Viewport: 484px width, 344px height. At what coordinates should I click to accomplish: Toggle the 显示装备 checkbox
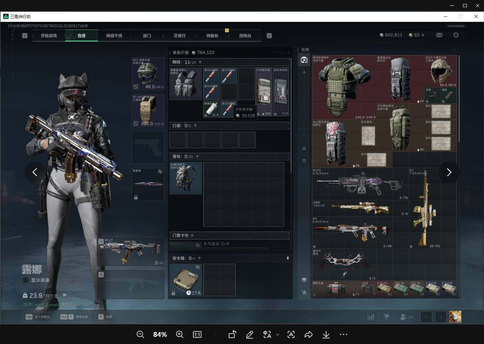tap(26, 280)
